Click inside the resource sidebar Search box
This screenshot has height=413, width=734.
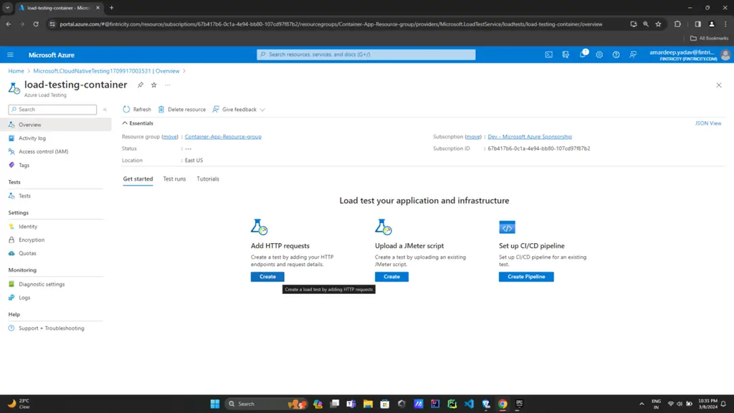[x=50, y=109]
